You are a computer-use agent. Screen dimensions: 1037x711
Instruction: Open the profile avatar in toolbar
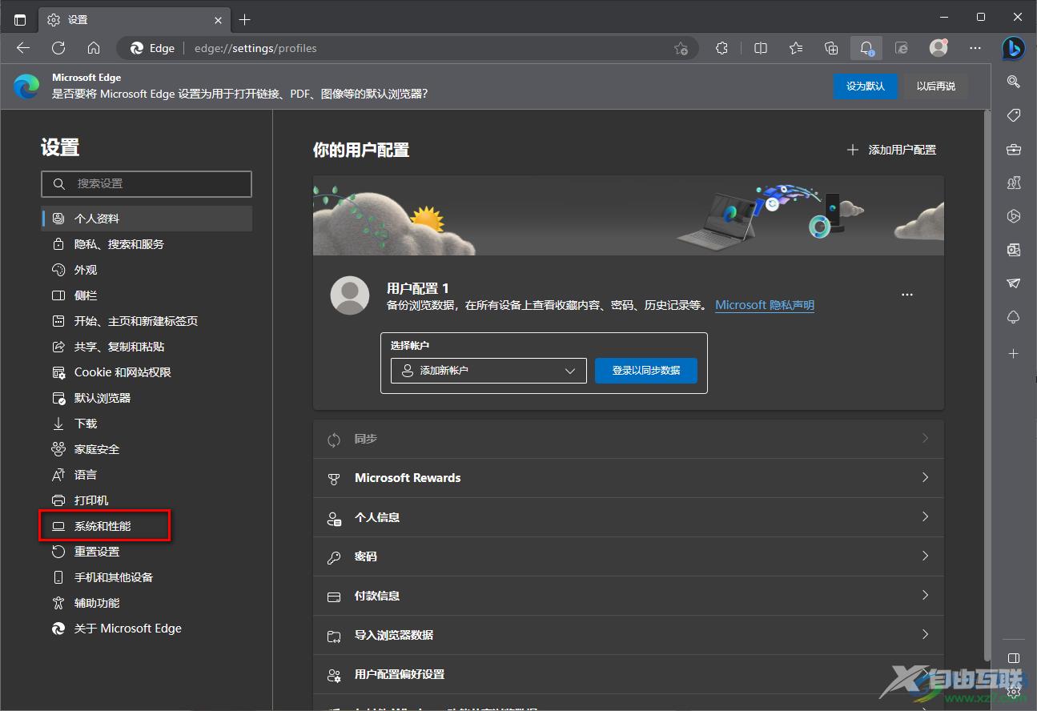pos(939,48)
